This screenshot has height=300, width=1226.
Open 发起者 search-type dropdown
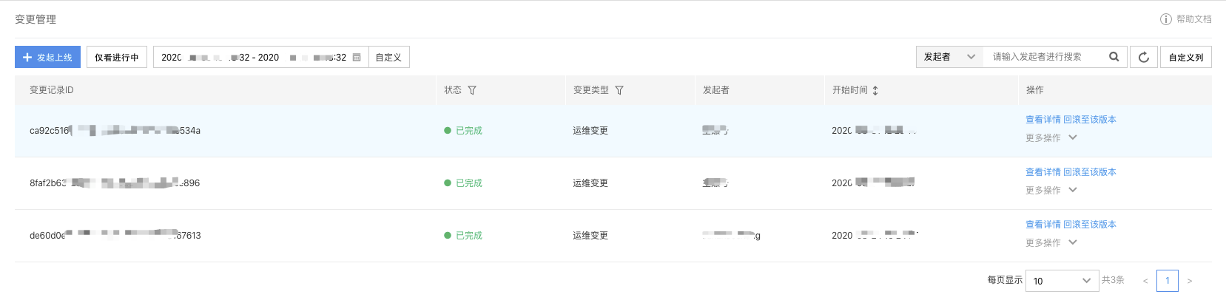(949, 57)
